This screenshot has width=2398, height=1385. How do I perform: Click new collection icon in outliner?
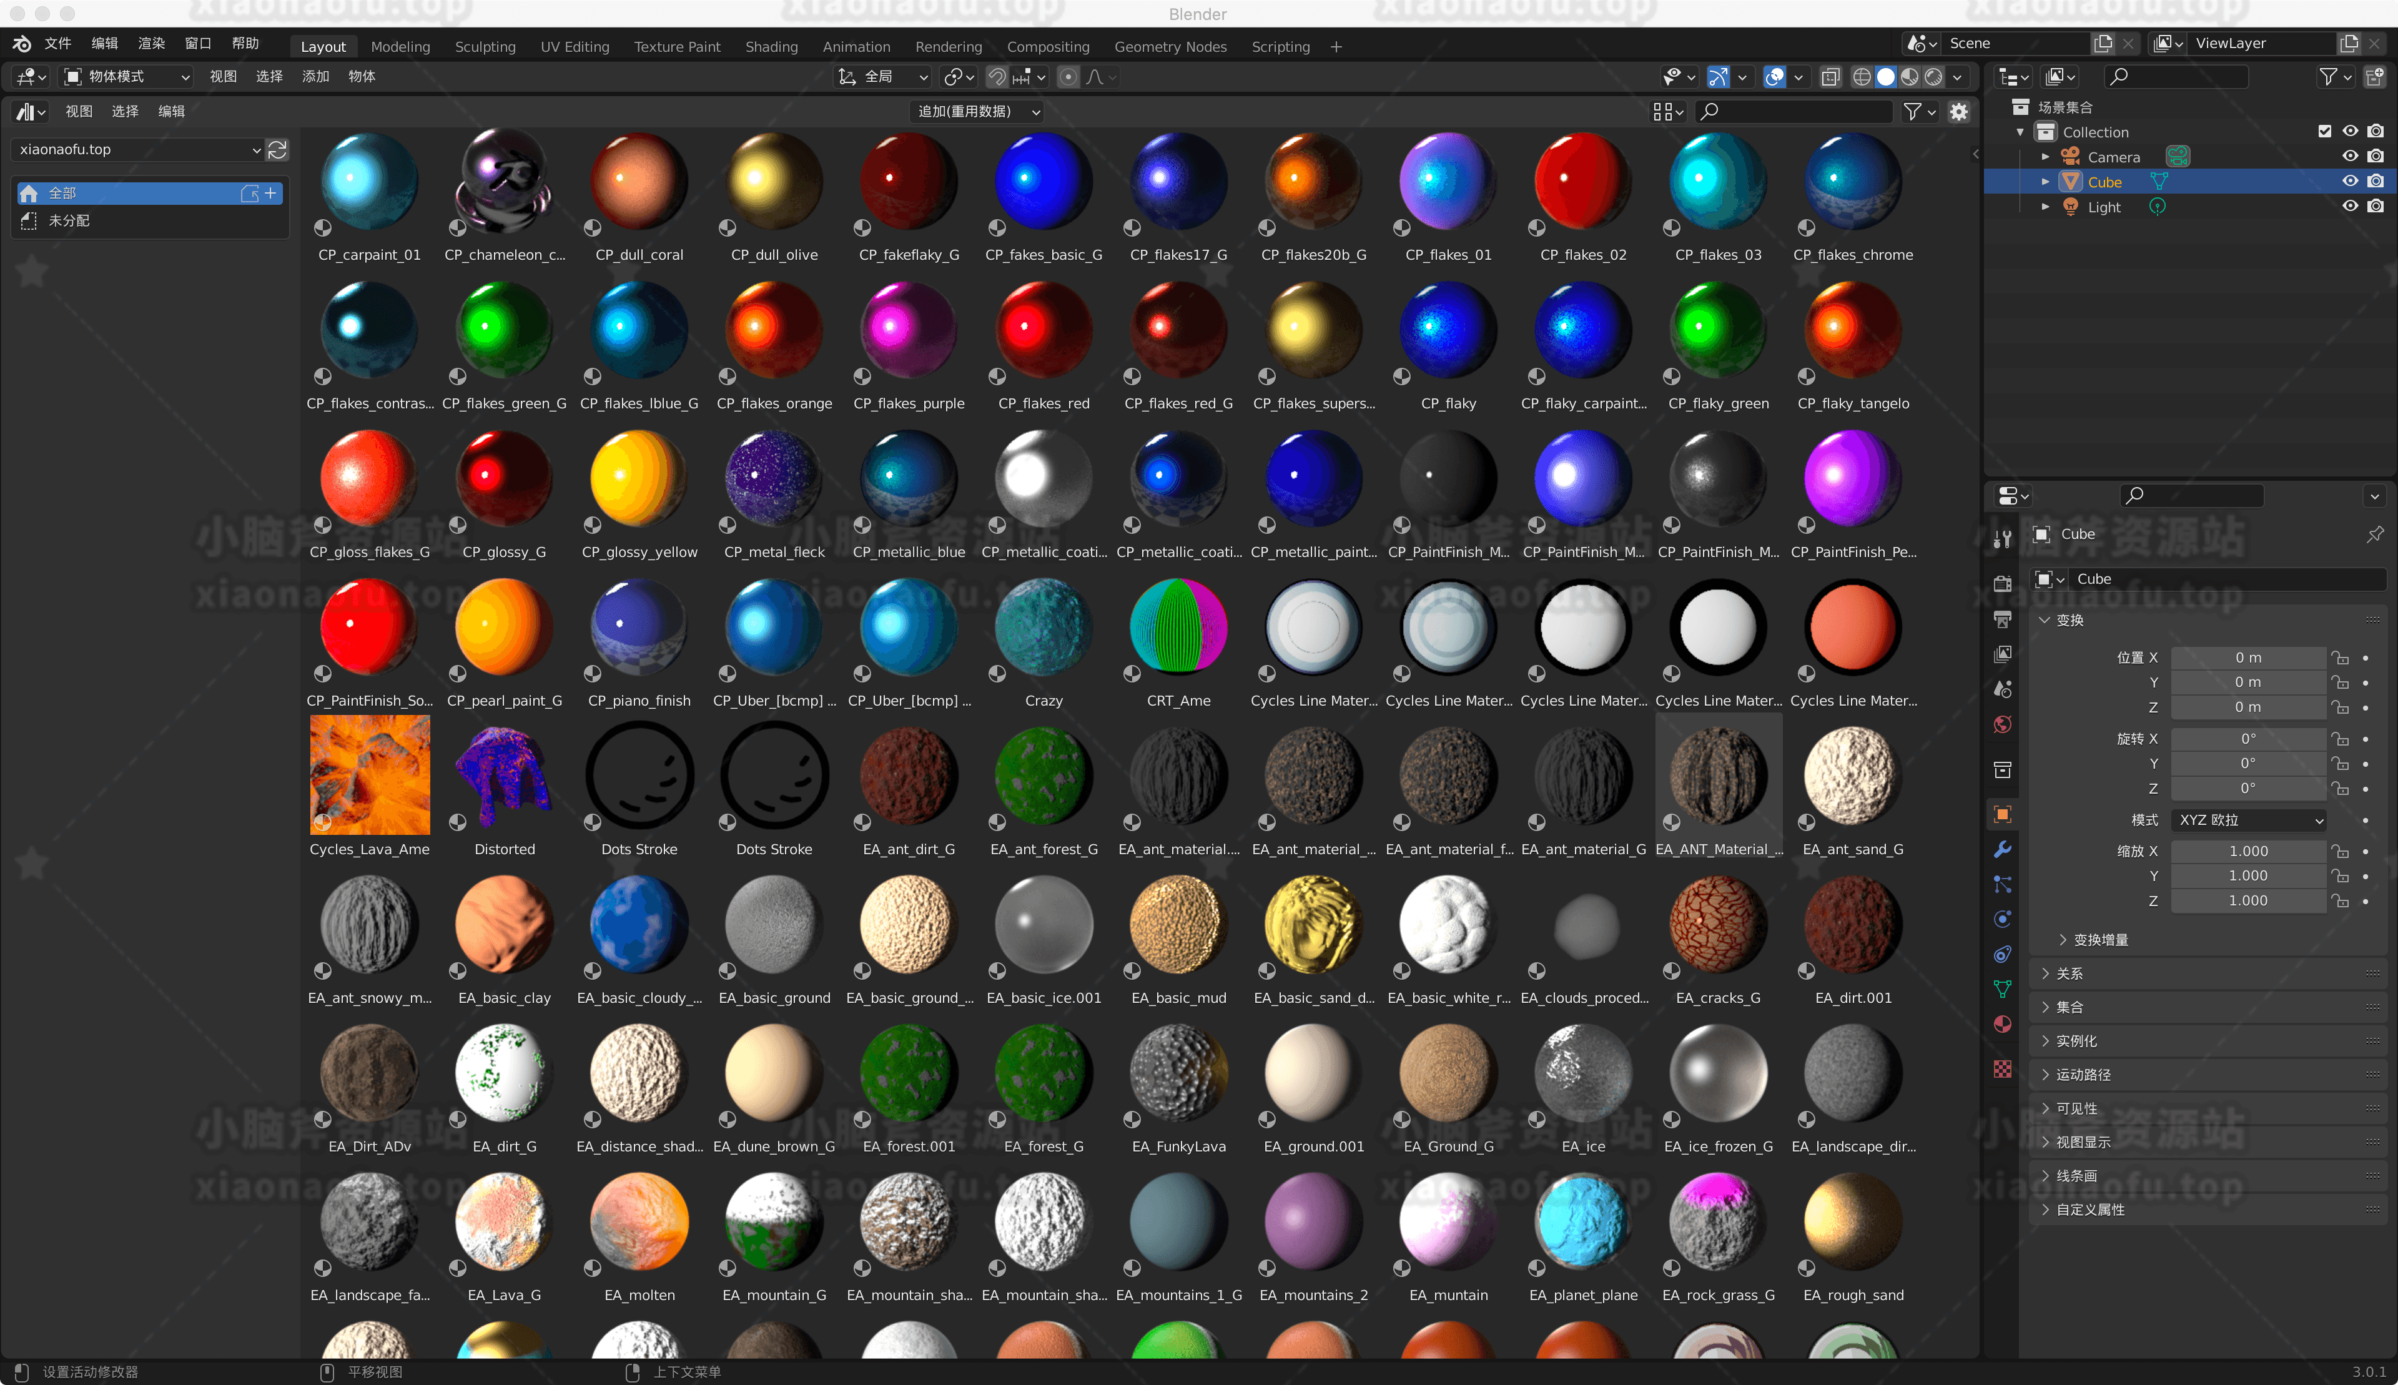[2374, 77]
